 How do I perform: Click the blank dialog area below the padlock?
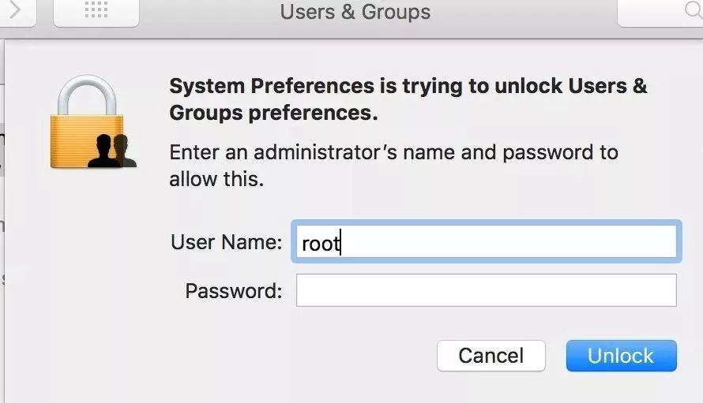tap(87, 276)
